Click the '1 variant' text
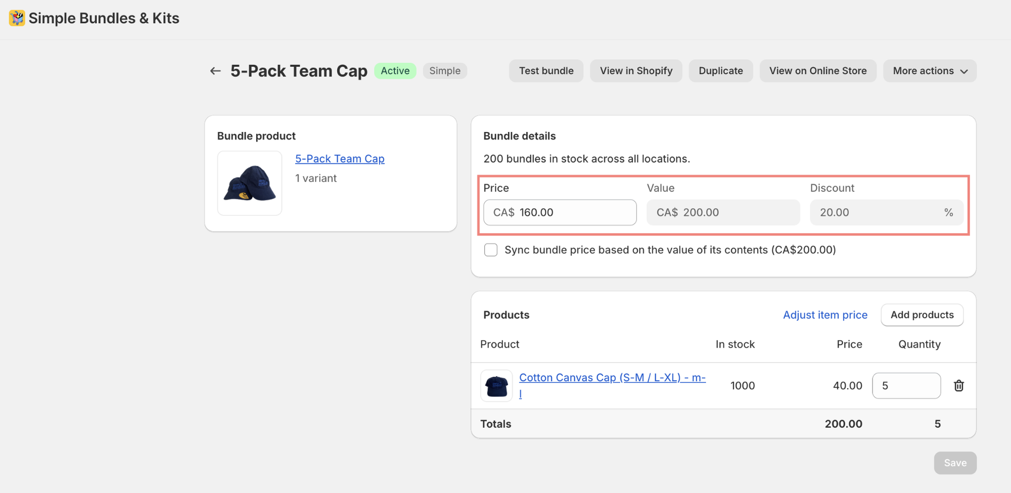Viewport: 1011px width, 493px height. coord(316,178)
